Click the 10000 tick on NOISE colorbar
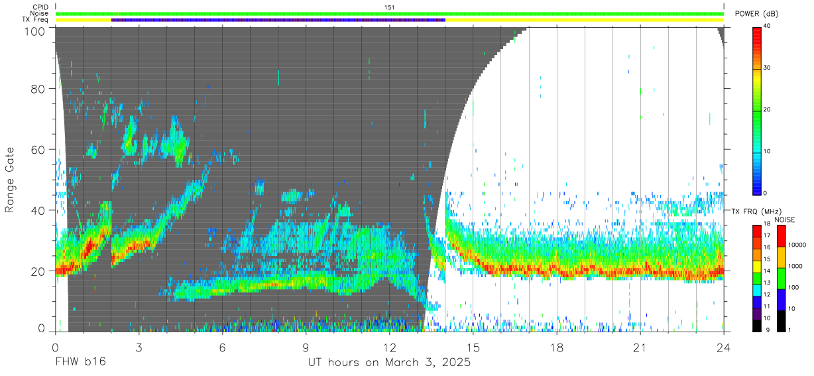This screenshot has width=814, height=376. click(797, 245)
